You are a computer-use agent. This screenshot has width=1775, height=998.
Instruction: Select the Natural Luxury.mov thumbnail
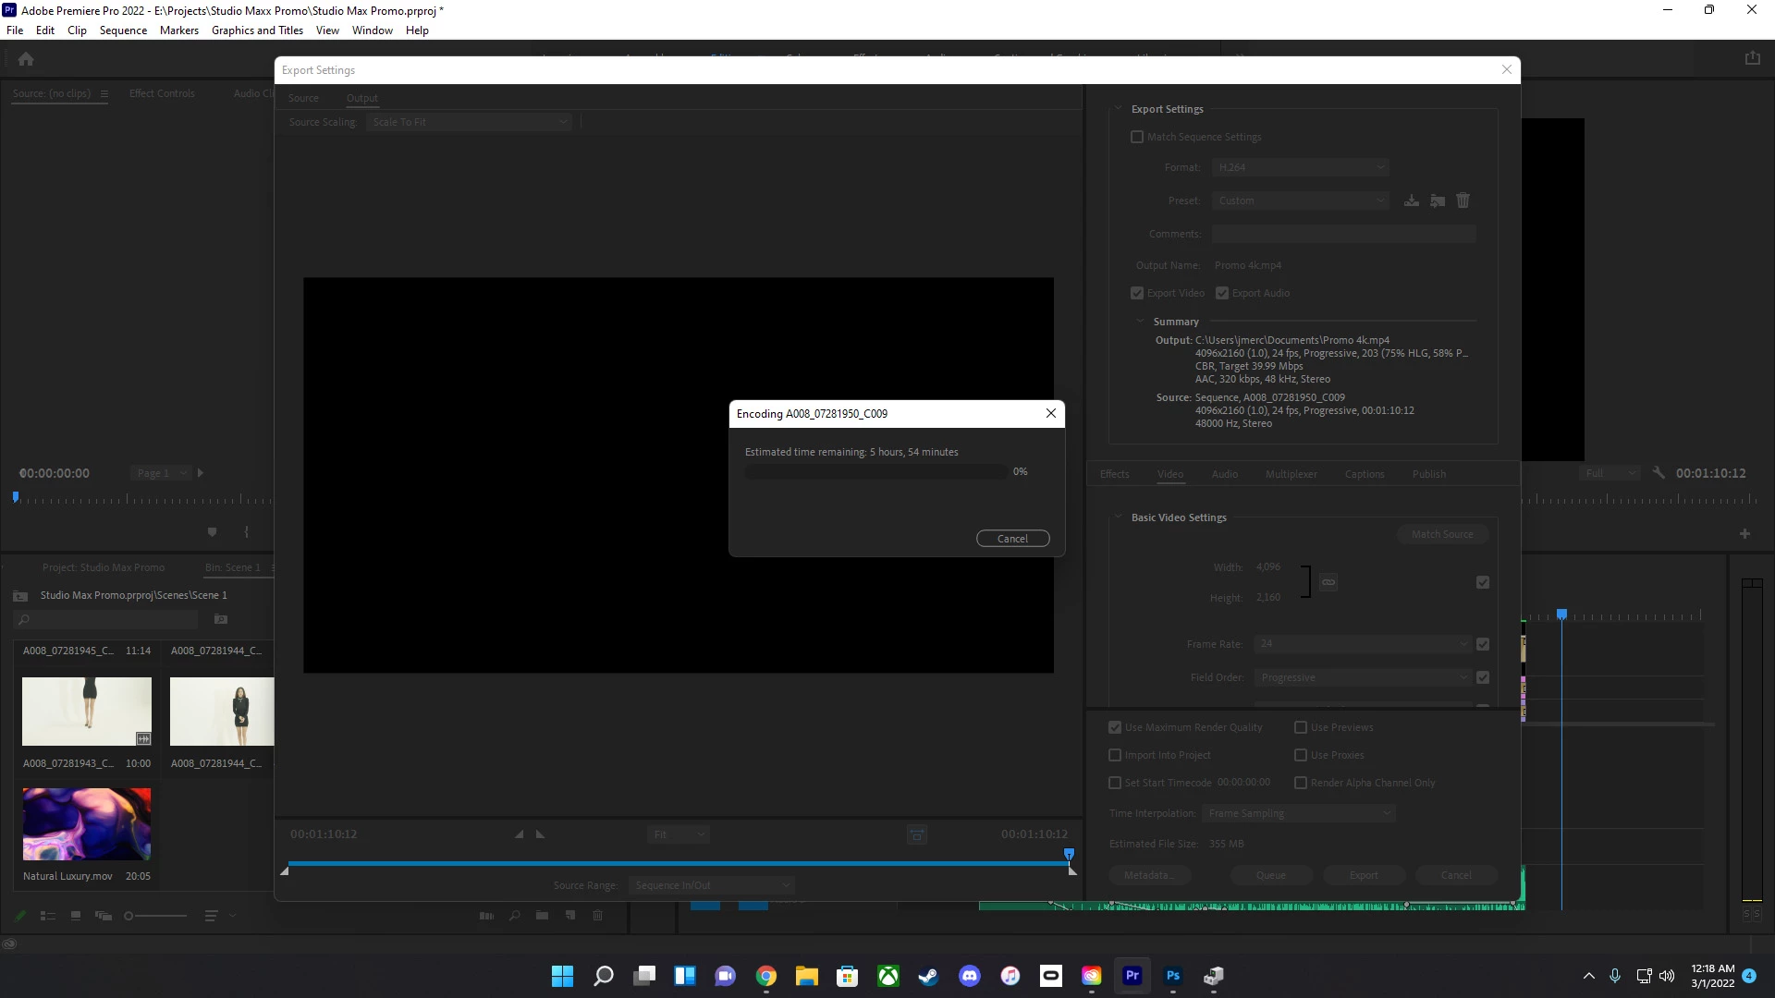(x=87, y=823)
